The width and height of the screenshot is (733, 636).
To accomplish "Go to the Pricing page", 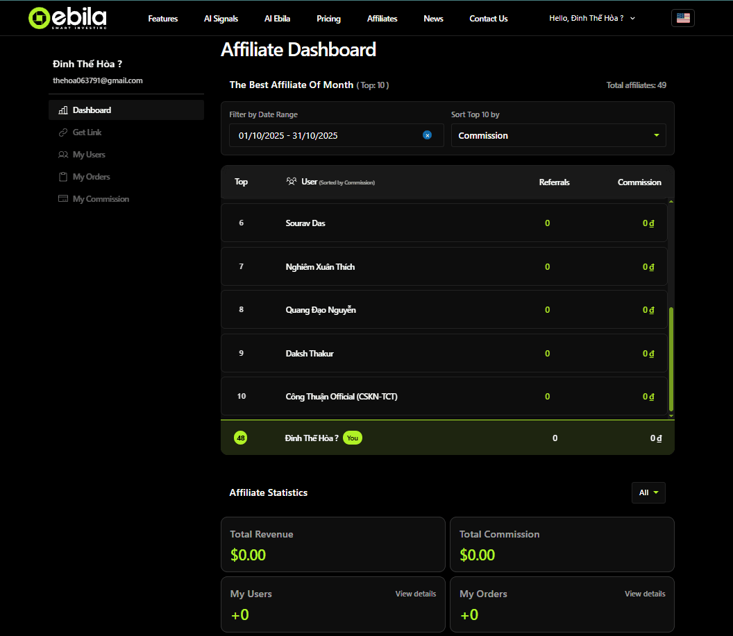I will [328, 19].
